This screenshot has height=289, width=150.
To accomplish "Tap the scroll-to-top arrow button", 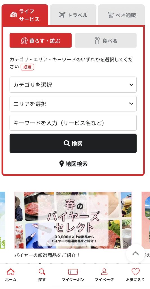I will [x=136, y=254].
